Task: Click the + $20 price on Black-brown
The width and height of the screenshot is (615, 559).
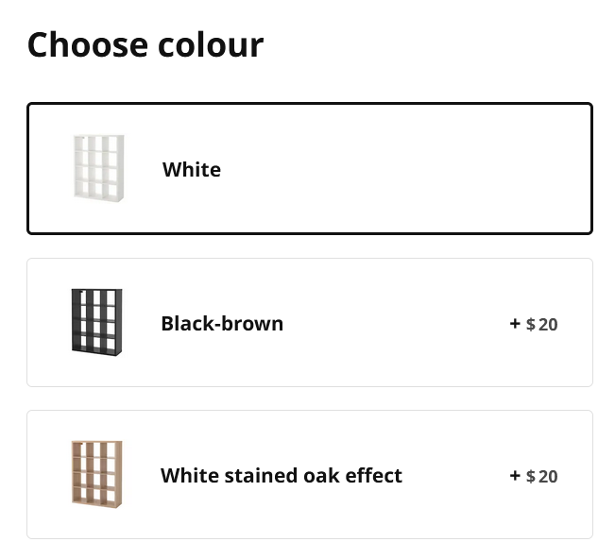Action: (534, 324)
